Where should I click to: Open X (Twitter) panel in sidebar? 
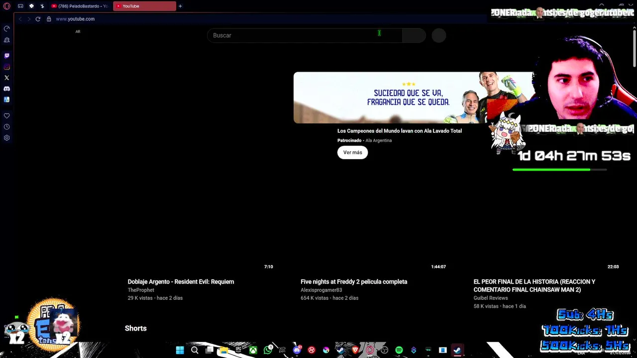[x=7, y=78]
